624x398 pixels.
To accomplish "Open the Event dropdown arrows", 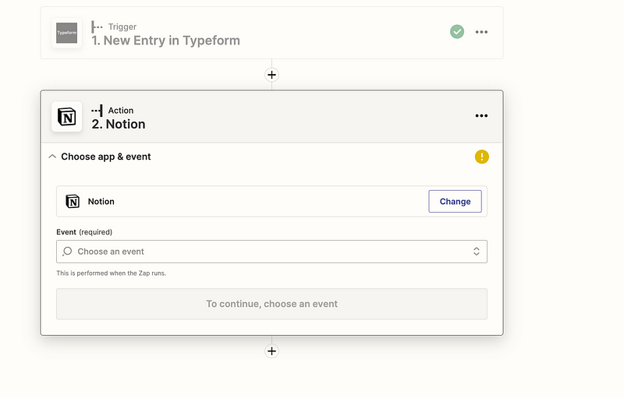I will click(x=477, y=252).
